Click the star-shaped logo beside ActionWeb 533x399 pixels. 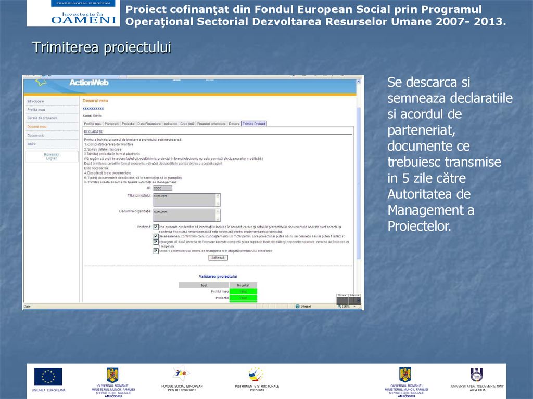pos(41,82)
